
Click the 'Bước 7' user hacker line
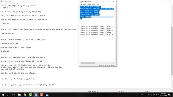(x=24, y=20)
